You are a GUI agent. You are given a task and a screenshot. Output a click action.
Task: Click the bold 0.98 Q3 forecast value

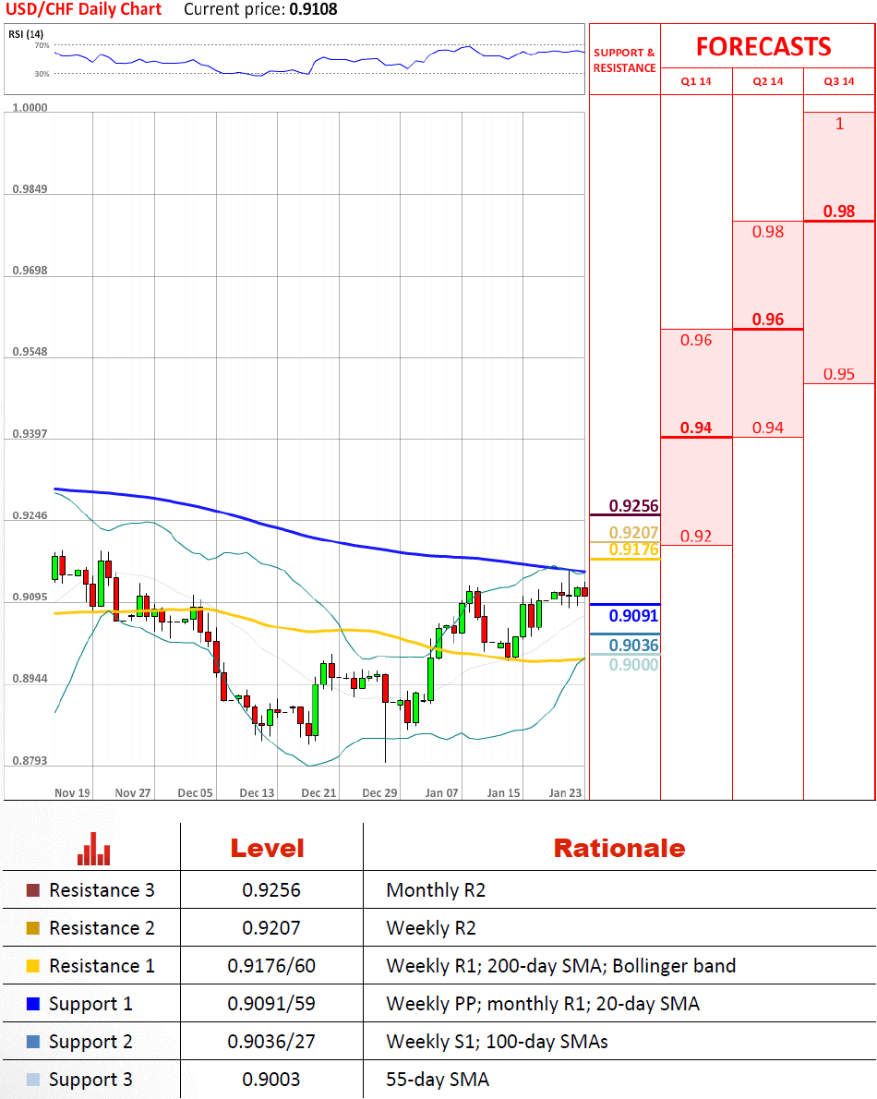[x=839, y=211]
